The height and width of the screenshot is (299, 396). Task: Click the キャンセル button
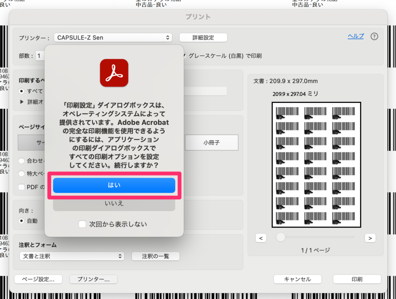(297, 279)
